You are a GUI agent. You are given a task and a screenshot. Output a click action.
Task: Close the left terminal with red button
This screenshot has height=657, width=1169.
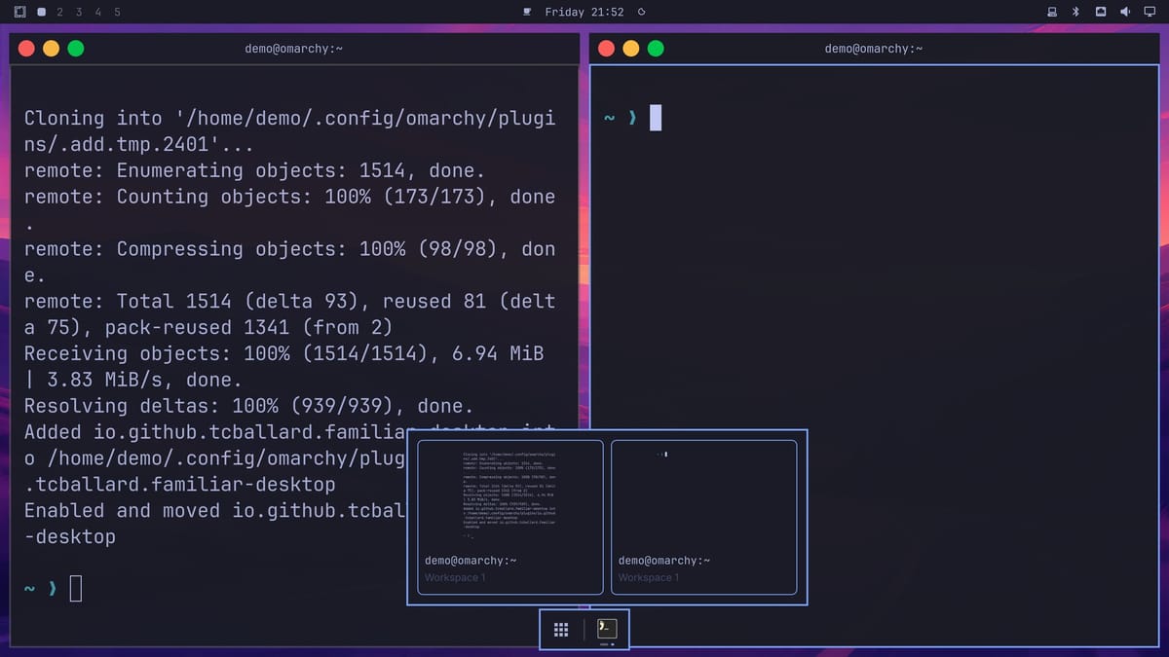(x=26, y=49)
